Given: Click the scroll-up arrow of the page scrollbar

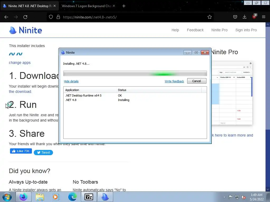Looking at the screenshot, I should (x=268, y=24).
